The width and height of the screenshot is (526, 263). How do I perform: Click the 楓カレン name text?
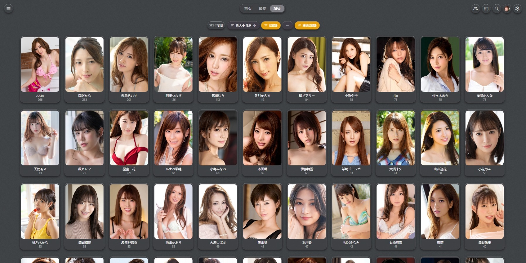84,169
